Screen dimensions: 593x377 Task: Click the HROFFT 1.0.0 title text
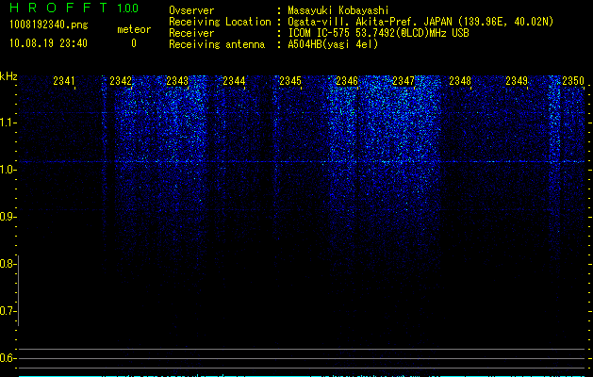74,8
